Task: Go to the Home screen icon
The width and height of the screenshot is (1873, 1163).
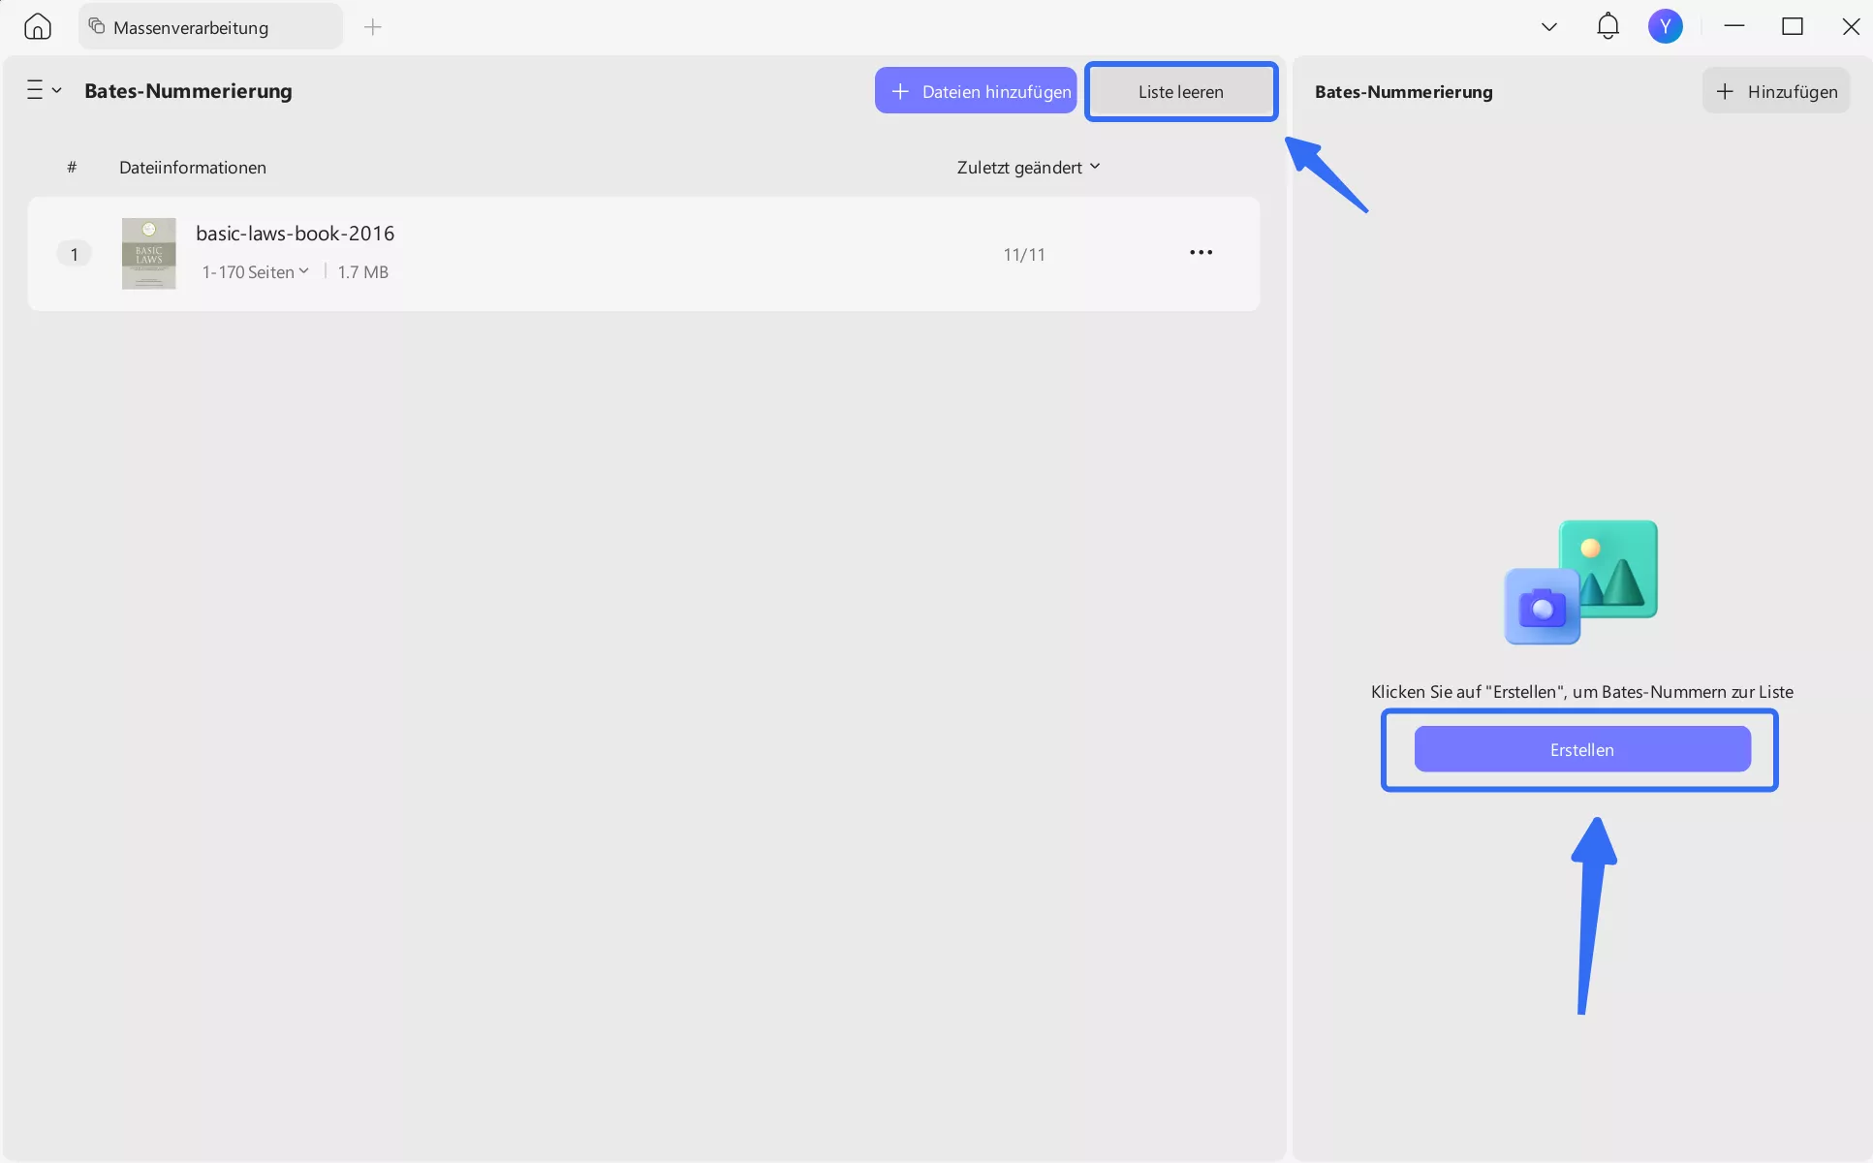Action: (37, 26)
